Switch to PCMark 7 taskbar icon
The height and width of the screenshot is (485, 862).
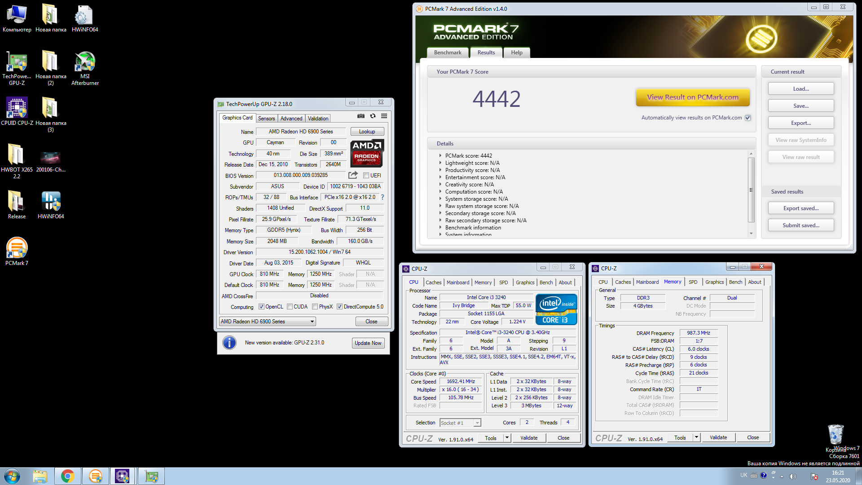click(x=96, y=476)
